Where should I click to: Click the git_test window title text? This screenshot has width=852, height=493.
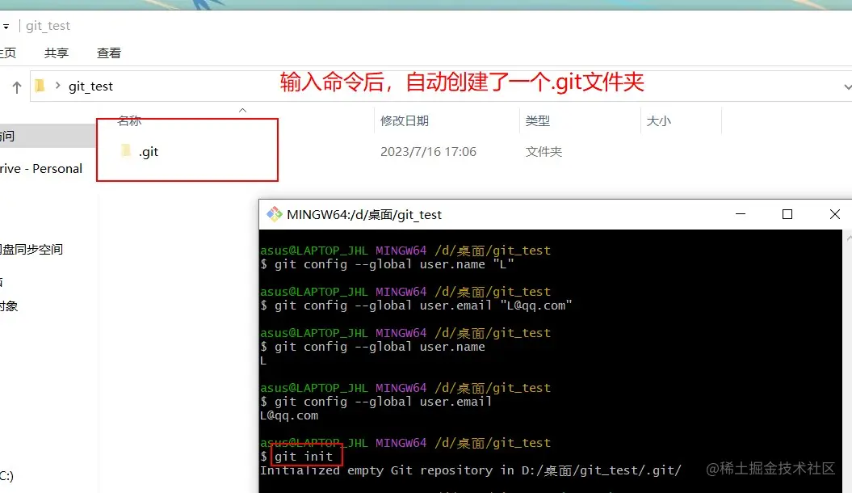48,26
